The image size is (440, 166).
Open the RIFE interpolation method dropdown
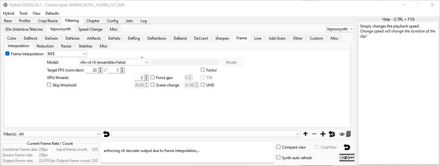click(67, 54)
